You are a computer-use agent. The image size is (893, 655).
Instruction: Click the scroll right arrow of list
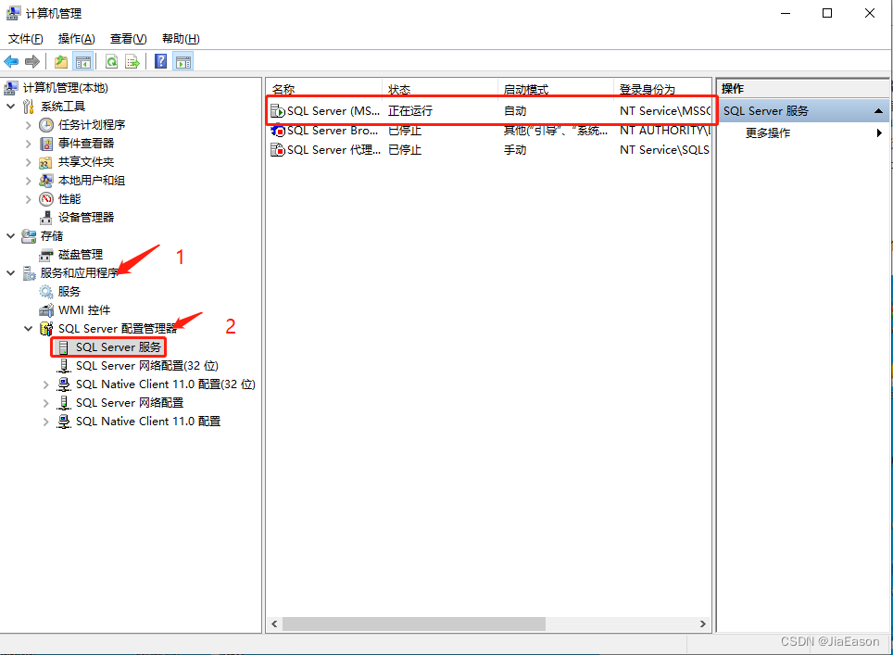click(x=703, y=624)
